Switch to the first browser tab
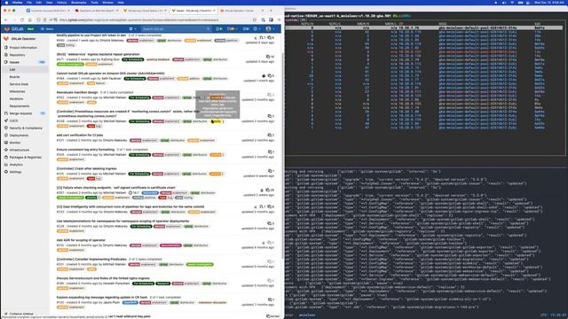Screen dimensions: 568x319 pos(48,11)
